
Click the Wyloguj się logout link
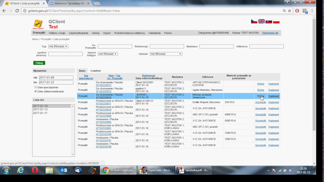270,33
